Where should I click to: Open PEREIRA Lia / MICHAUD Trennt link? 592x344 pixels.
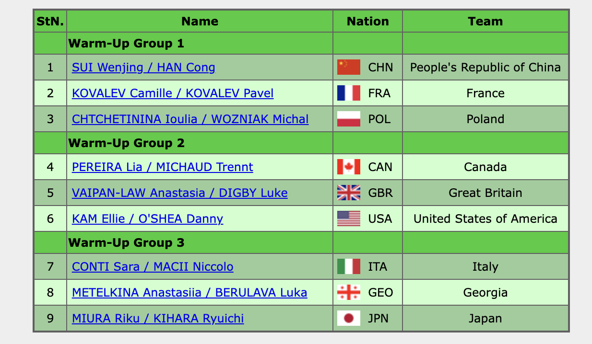pyautogui.click(x=162, y=167)
